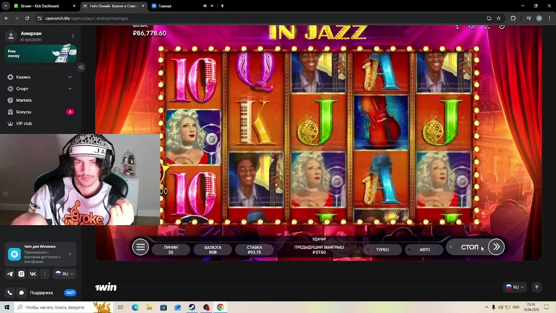Click the balance ₽86,778.60 text
This screenshot has height=313, width=556.
149,33
